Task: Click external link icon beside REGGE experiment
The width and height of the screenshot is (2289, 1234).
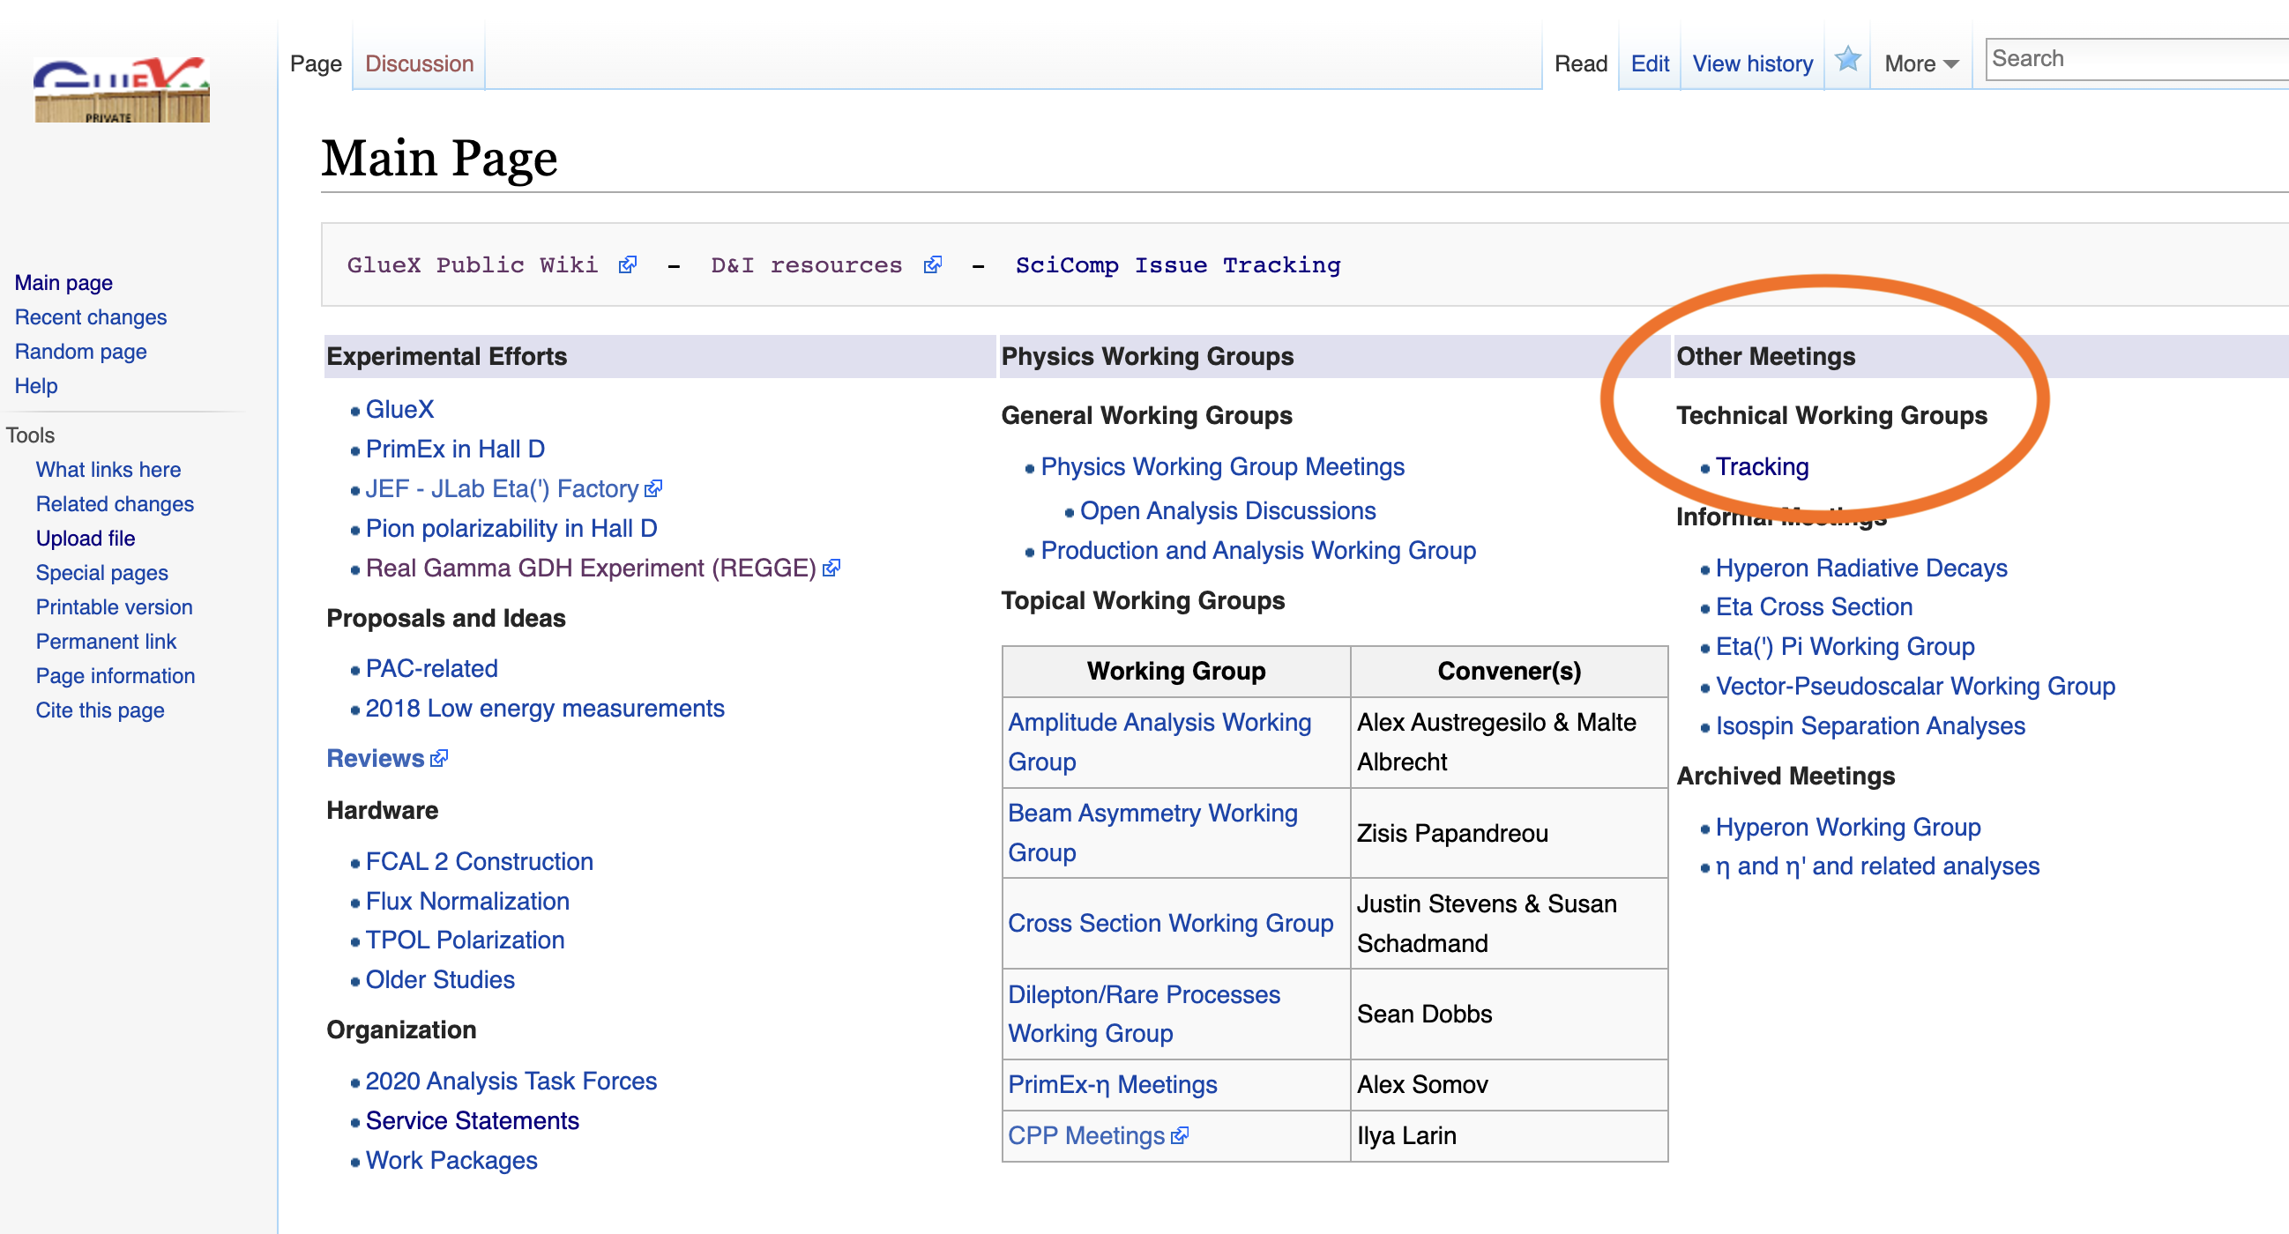Action: (831, 569)
